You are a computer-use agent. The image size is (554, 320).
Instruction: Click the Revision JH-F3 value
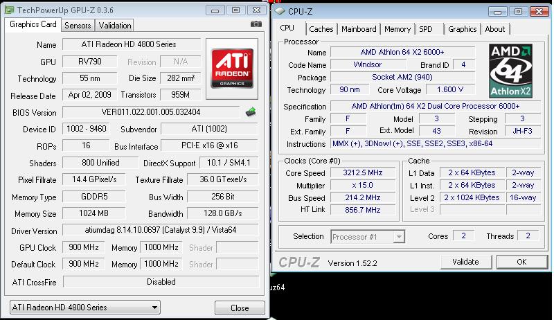523,132
